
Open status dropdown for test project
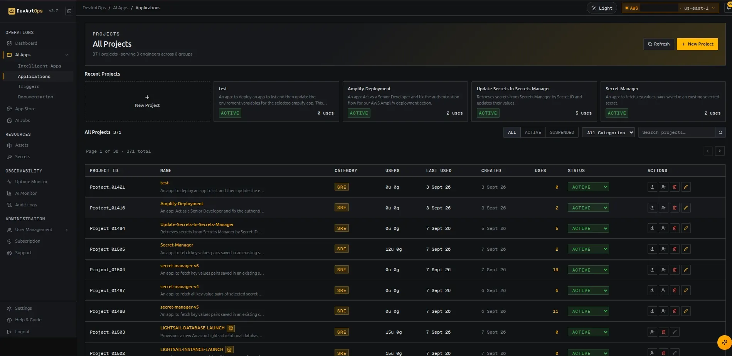[588, 187]
